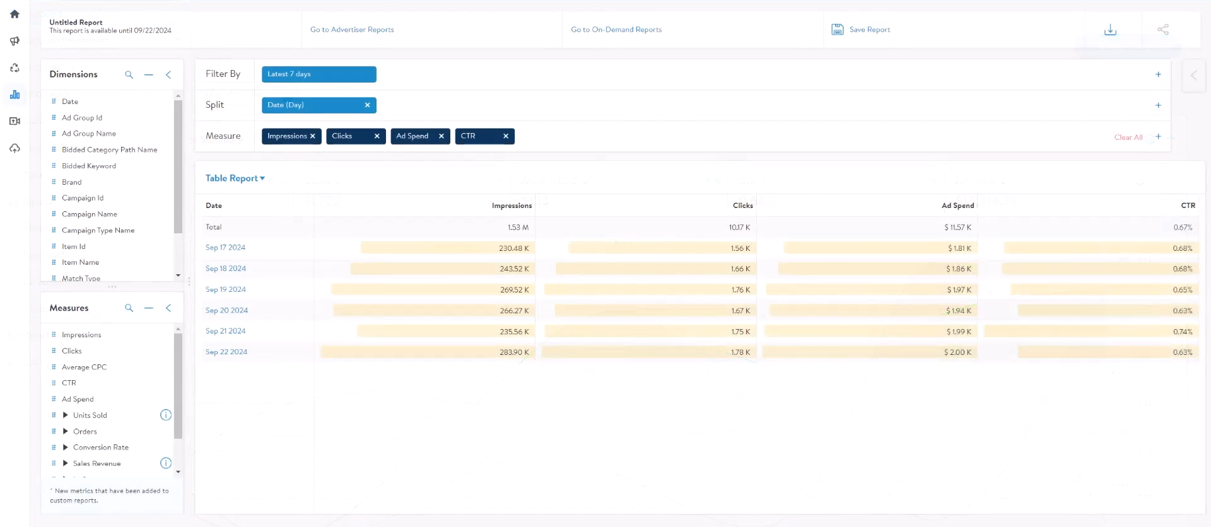Go to Advertiser Reports link
1211x527 pixels.
(x=352, y=30)
